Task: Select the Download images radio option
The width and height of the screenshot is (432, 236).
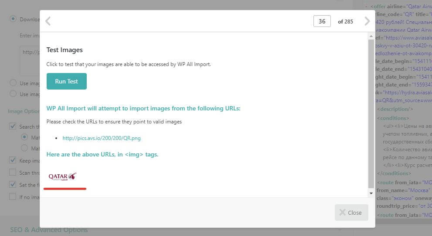Action: (x=13, y=19)
